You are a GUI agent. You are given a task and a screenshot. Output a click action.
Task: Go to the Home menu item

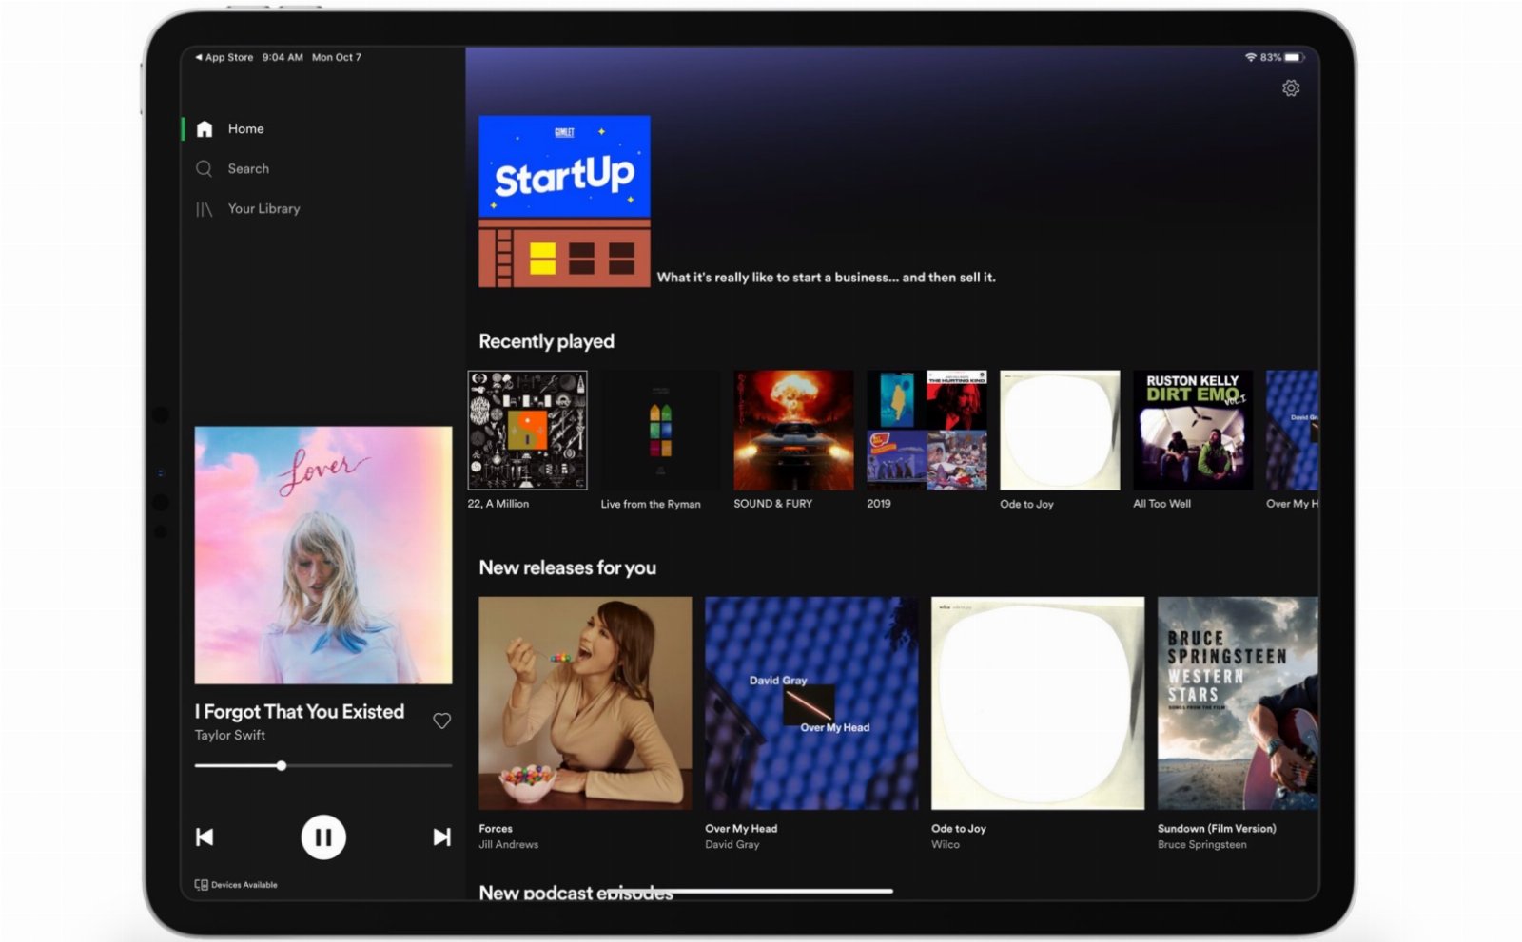pyautogui.click(x=245, y=129)
